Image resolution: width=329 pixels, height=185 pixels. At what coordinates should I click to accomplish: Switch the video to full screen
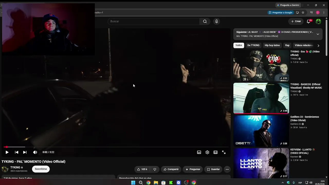click(224, 152)
